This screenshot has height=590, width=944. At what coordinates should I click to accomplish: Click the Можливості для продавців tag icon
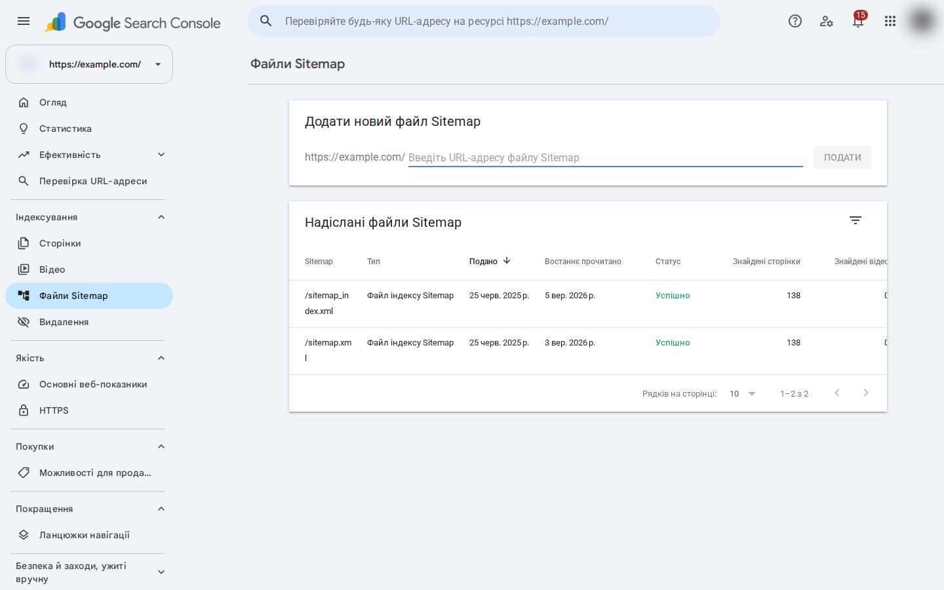coord(24,473)
